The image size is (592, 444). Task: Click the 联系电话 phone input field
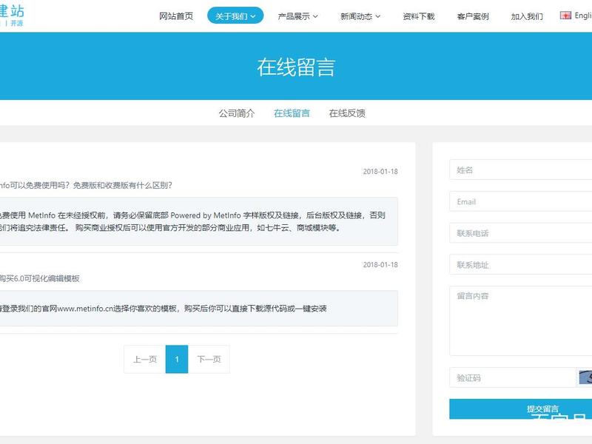coord(521,233)
